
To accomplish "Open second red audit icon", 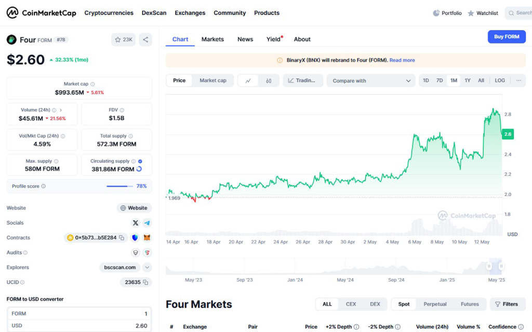I will pos(147,253).
